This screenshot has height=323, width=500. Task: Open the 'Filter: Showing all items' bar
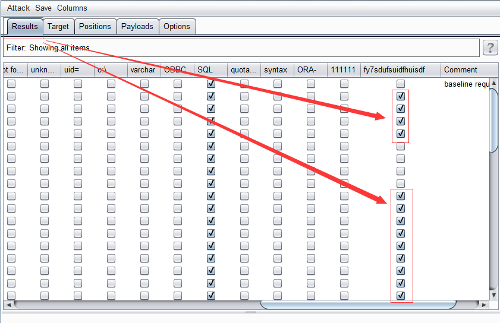(x=241, y=47)
